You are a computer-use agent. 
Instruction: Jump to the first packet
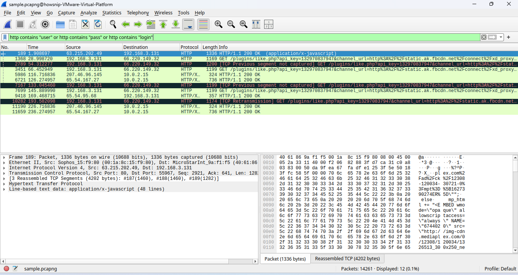pyautogui.click(x=163, y=24)
